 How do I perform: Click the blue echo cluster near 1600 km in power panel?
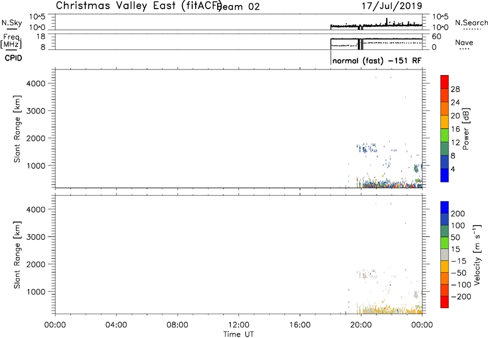[367, 148]
